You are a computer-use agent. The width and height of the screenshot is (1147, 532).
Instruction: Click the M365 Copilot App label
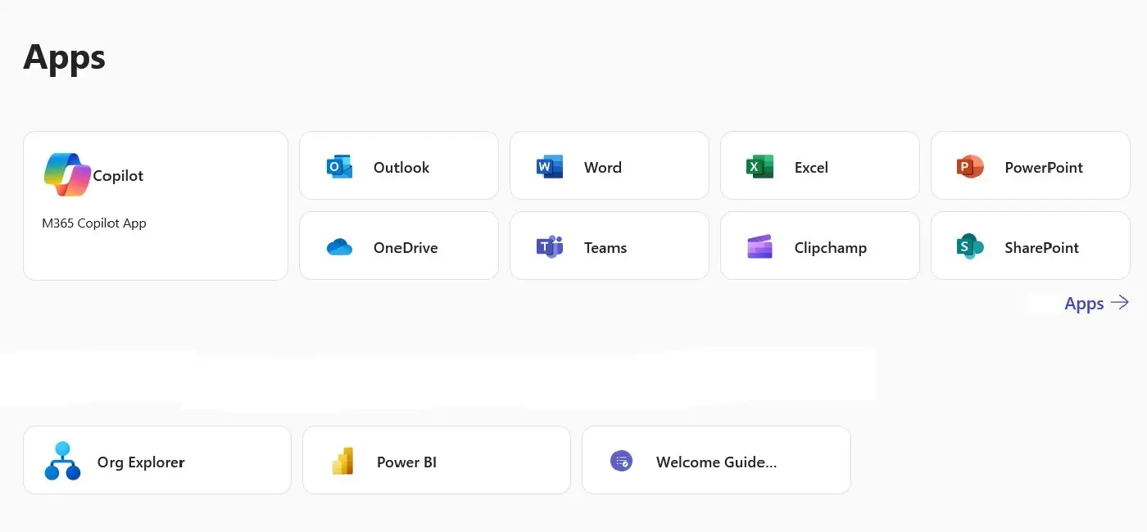(x=94, y=223)
